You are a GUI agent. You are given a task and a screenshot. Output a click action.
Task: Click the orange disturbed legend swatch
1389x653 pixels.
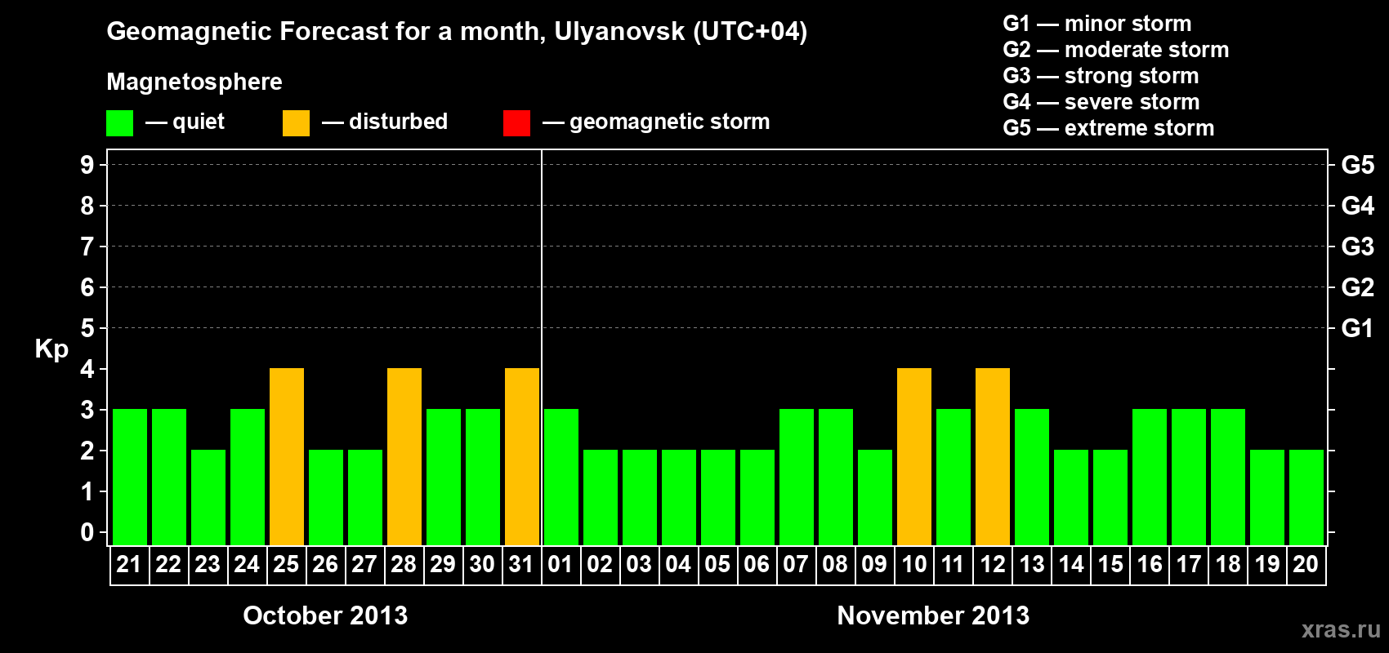click(x=297, y=123)
